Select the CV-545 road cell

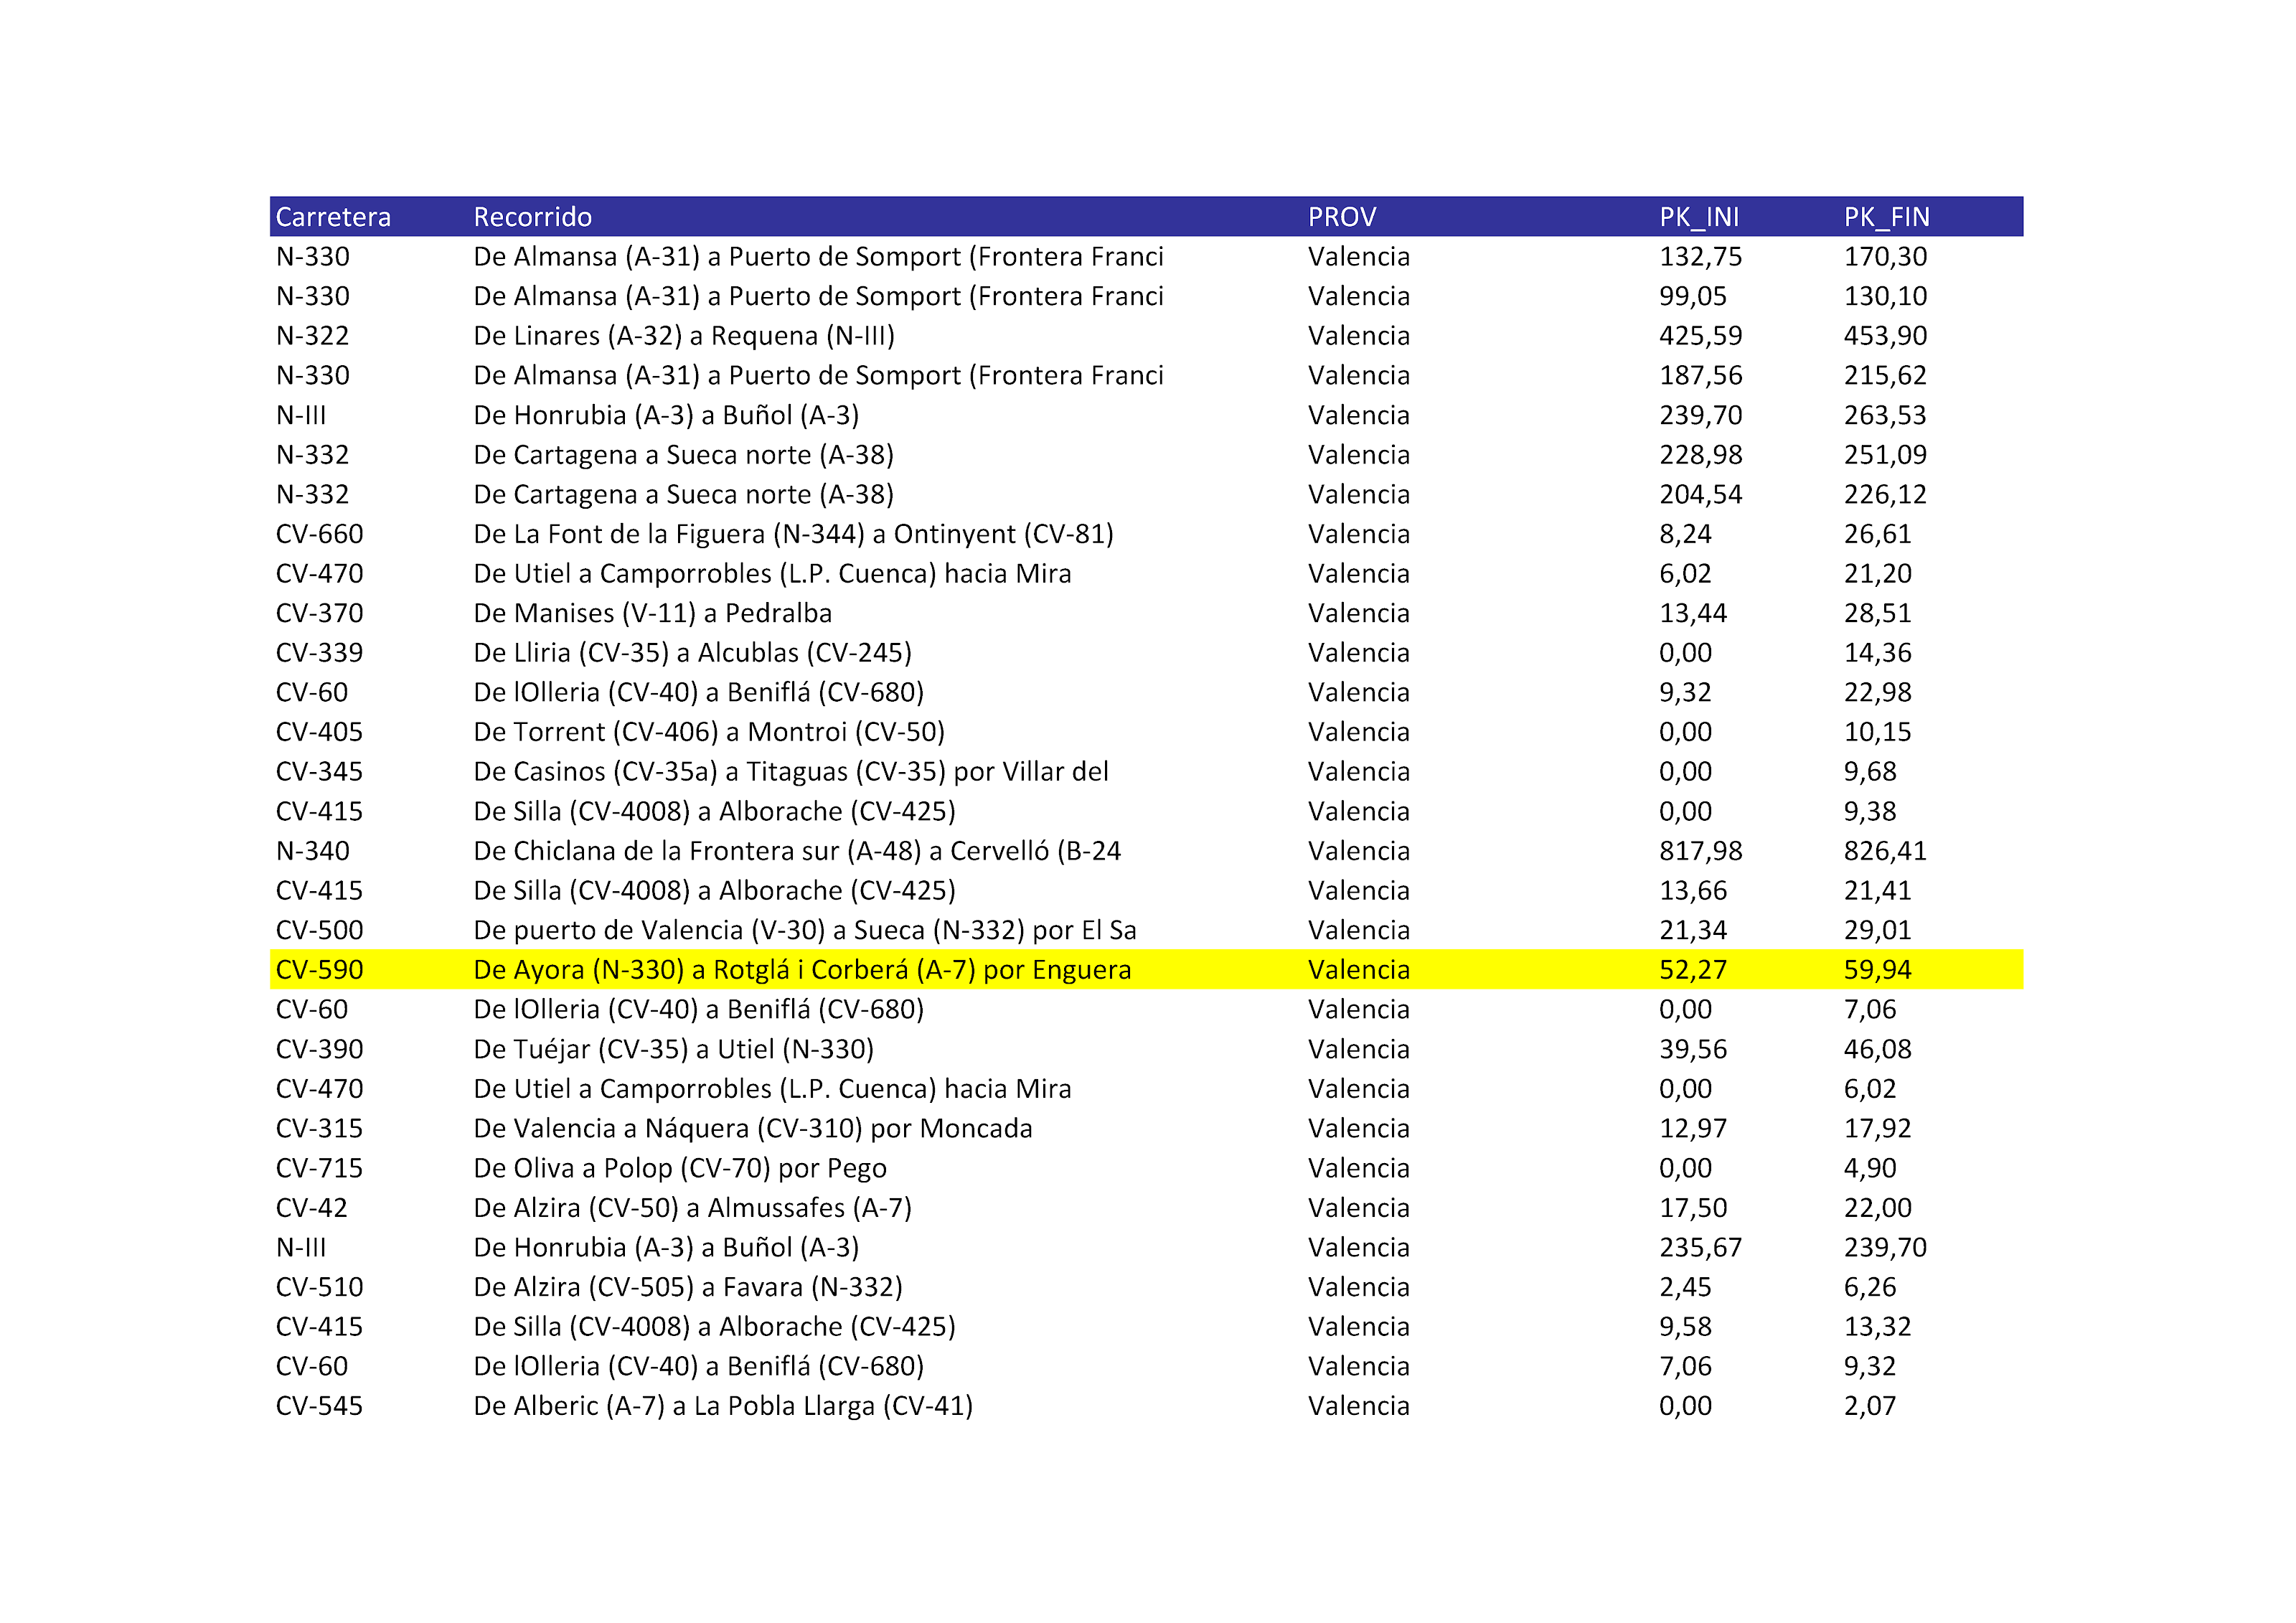320,1406
